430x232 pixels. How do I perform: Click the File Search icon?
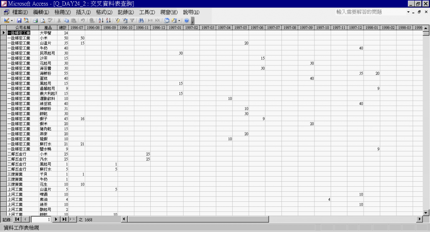[26, 21]
